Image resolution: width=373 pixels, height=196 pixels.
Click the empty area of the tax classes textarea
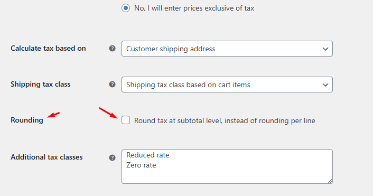coord(227,176)
